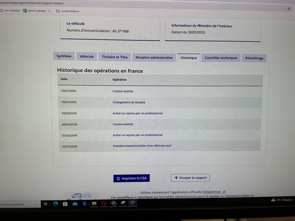Switch to the Kilométrage tab
Image resolution: width=295 pixels, height=221 pixels.
(254, 58)
